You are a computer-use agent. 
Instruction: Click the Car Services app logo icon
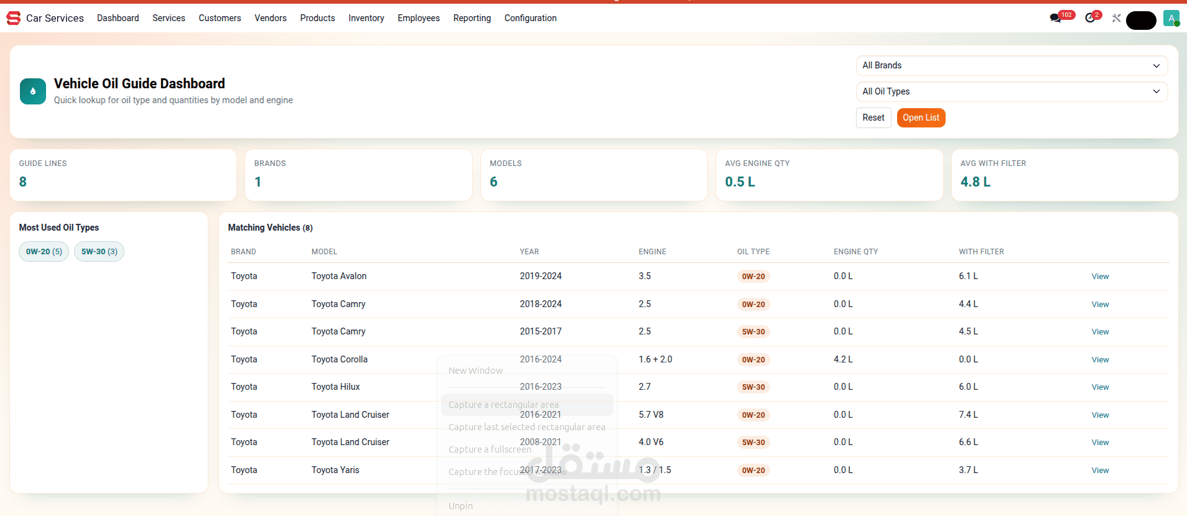[13, 18]
